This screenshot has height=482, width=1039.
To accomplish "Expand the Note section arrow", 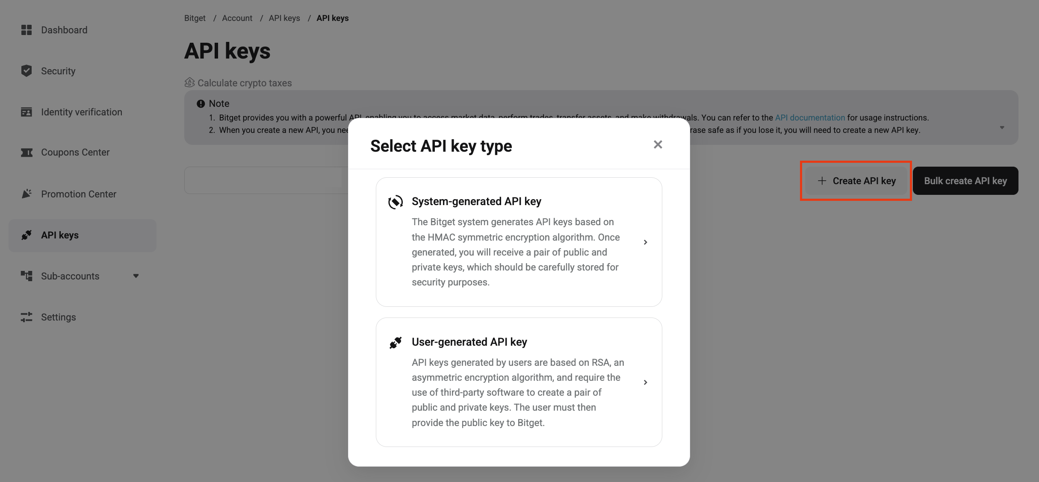I will pos(1002,128).
